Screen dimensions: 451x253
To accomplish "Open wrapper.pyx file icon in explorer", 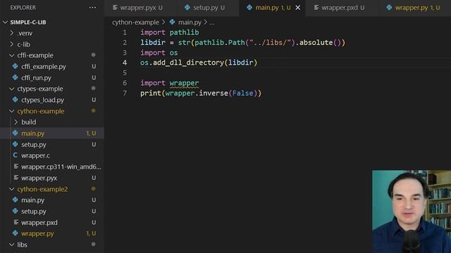I will (16, 178).
